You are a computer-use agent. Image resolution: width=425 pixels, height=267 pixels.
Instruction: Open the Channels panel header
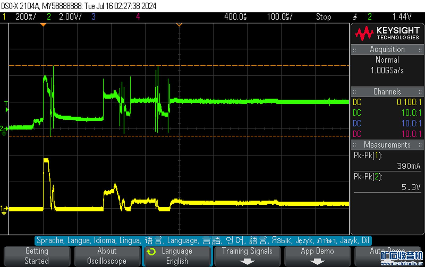coord(387,92)
